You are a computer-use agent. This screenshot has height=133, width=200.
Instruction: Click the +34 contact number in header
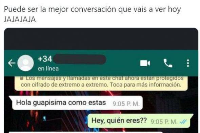[45, 59]
